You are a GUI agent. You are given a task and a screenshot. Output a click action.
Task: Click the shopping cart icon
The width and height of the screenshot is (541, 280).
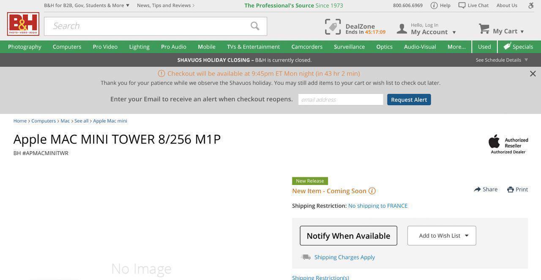tap(484, 29)
